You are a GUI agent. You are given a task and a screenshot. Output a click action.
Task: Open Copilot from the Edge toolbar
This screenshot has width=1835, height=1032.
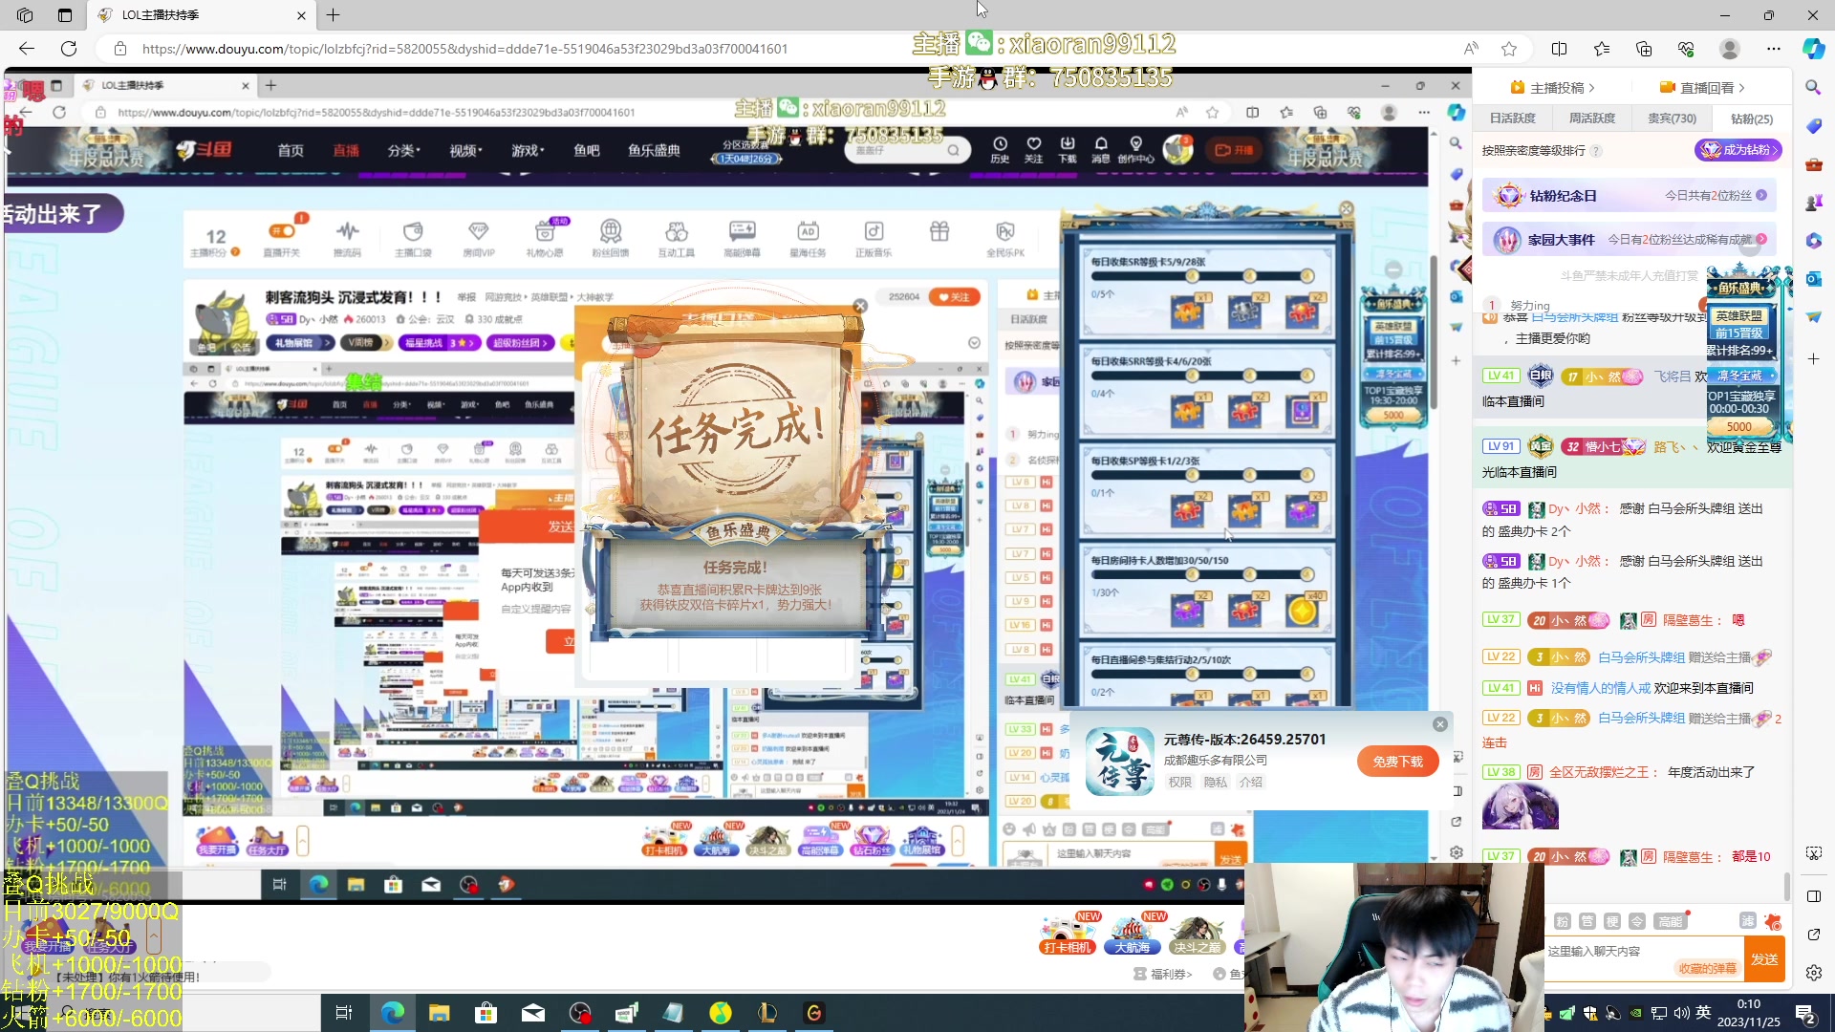1813,49
